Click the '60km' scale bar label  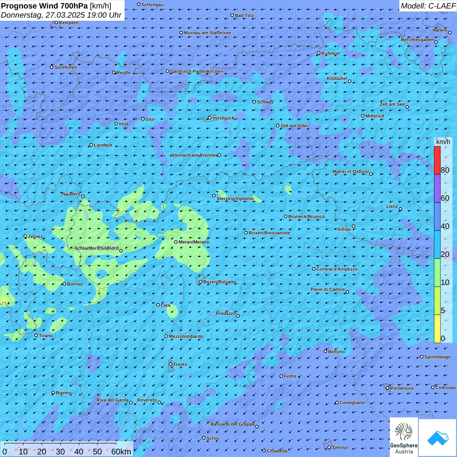pyautogui.click(x=121, y=451)
